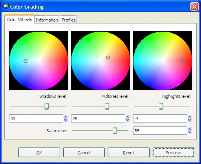Reset the color grading settings
Image resolution: width=201 pixels, height=164 pixels.
129,153
